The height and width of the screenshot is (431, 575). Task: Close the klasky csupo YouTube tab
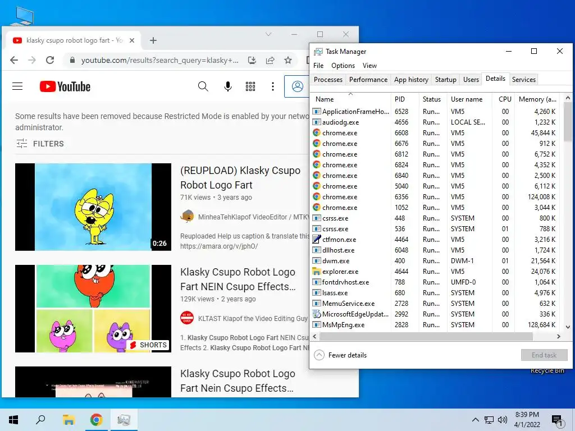click(132, 40)
